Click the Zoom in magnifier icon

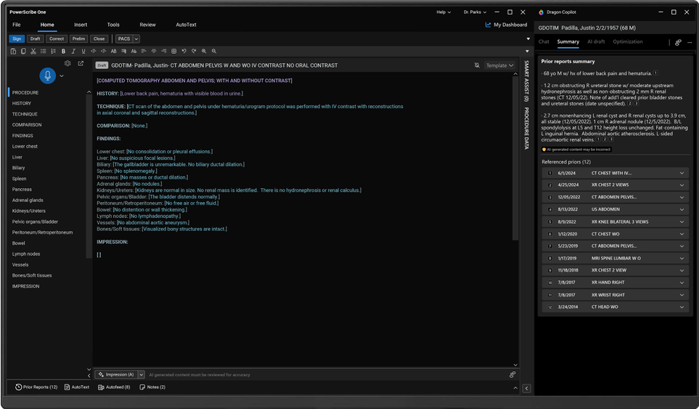pyautogui.click(x=204, y=52)
